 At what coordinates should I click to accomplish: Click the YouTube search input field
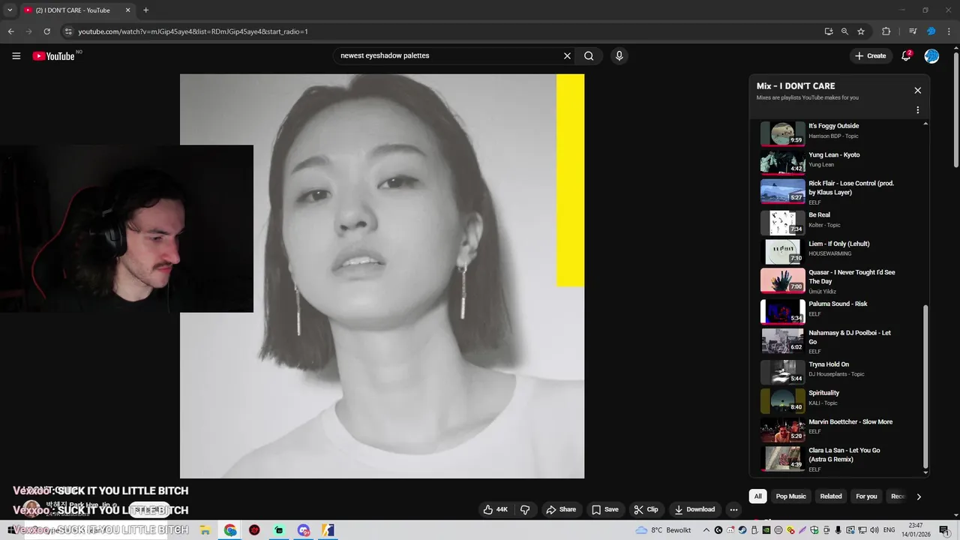point(450,55)
